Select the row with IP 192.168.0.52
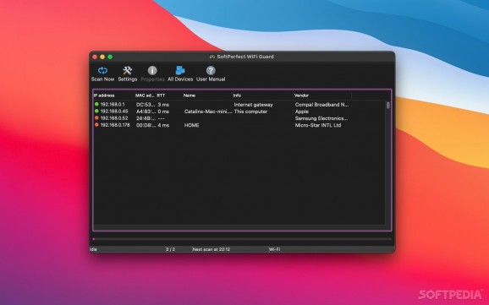489x305 pixels. [x=239, y=118]
